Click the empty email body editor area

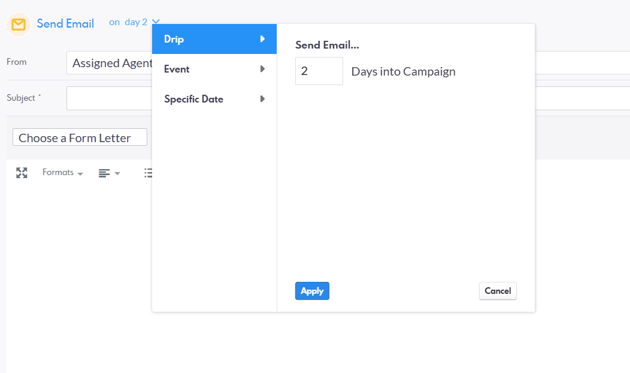[78, 270]
